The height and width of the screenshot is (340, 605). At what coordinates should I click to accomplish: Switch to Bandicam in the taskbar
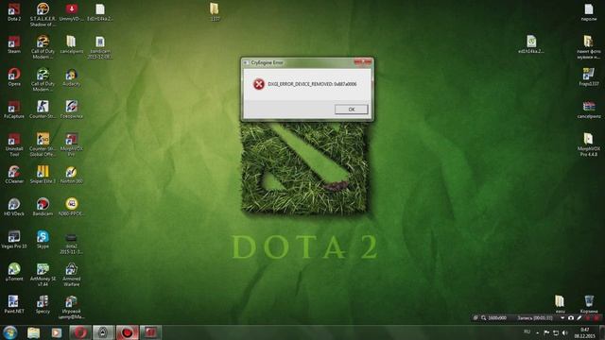pos(128,332)
